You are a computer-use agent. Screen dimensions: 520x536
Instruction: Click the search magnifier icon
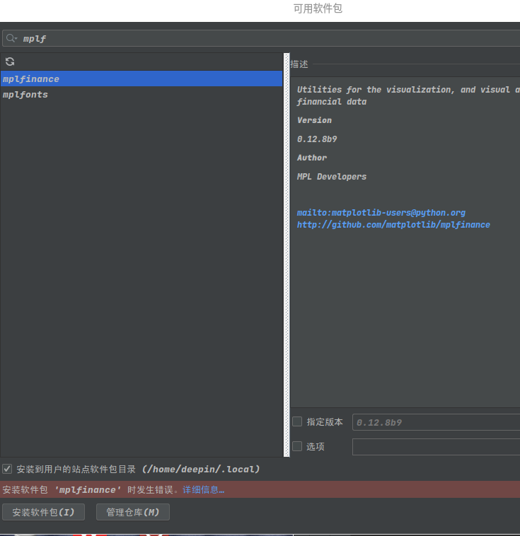tap(11, 39)
